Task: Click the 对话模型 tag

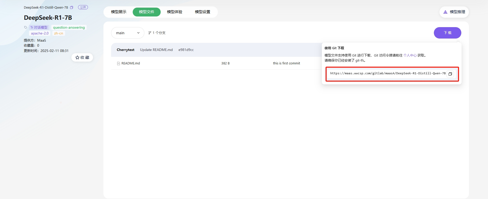Action: pyautogui.click(x=39, y=27)
